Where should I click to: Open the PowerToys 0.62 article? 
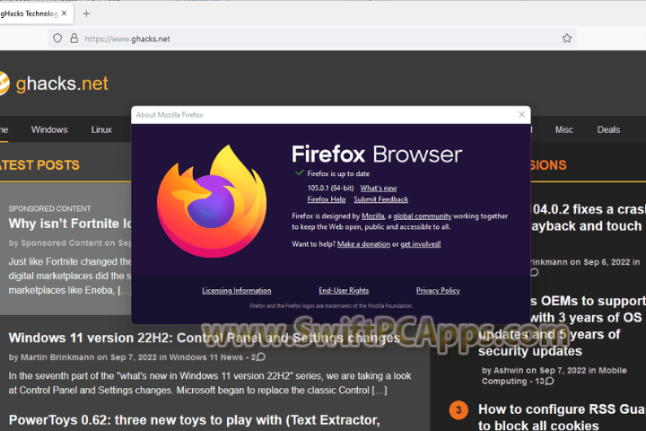click(195, 420)
